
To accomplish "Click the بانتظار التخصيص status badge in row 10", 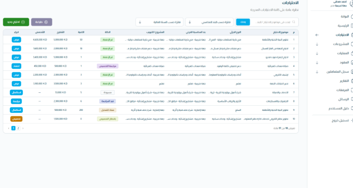I will 107,119.
